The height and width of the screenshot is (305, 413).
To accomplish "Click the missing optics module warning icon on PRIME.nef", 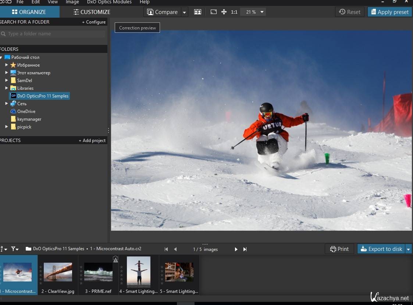I will 115,259.
